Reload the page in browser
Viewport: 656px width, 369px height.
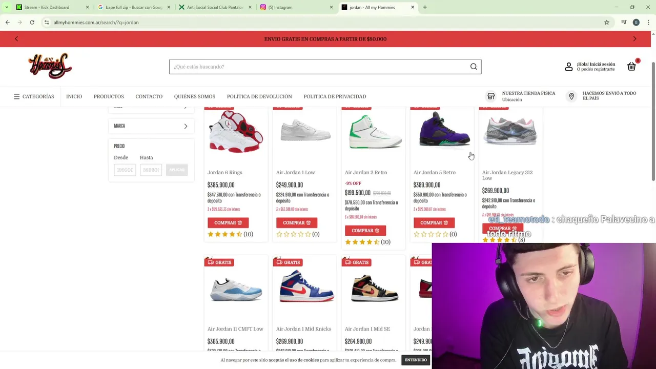[32, 23]
